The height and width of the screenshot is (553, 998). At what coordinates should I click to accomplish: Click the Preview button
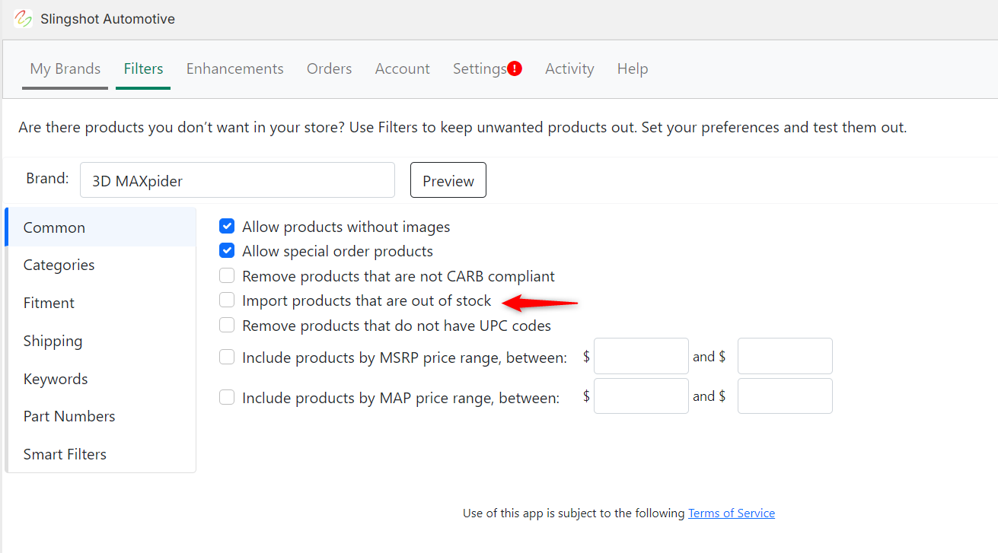click(448, 180)
